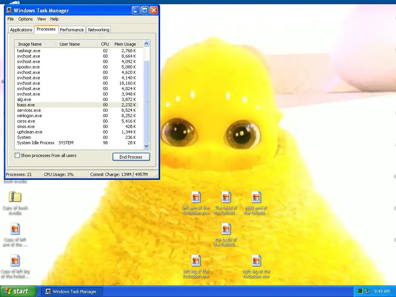Open the View menu
This screenshot has width=396, height=297.
tap(41, 19)
